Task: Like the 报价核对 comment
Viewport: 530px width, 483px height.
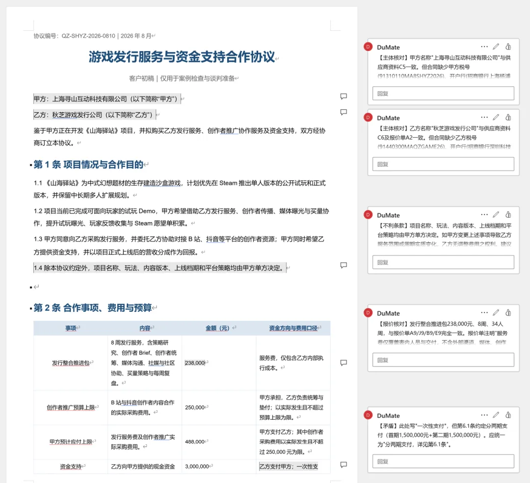Action: click(x=508, y=313)
